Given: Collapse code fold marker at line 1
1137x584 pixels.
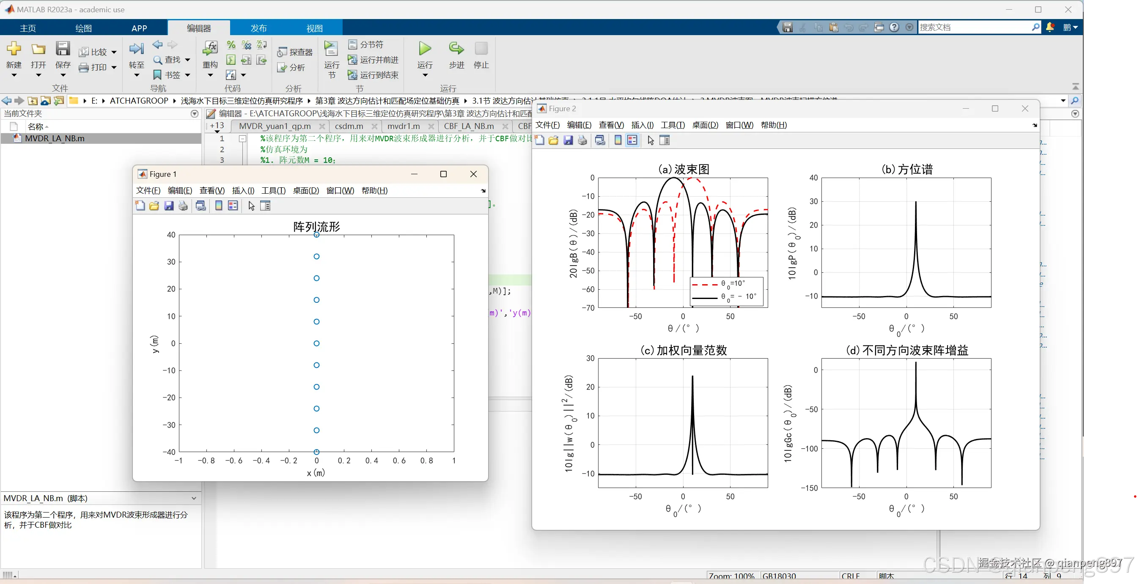Looking at the screenshot, I should click(242, 139).
